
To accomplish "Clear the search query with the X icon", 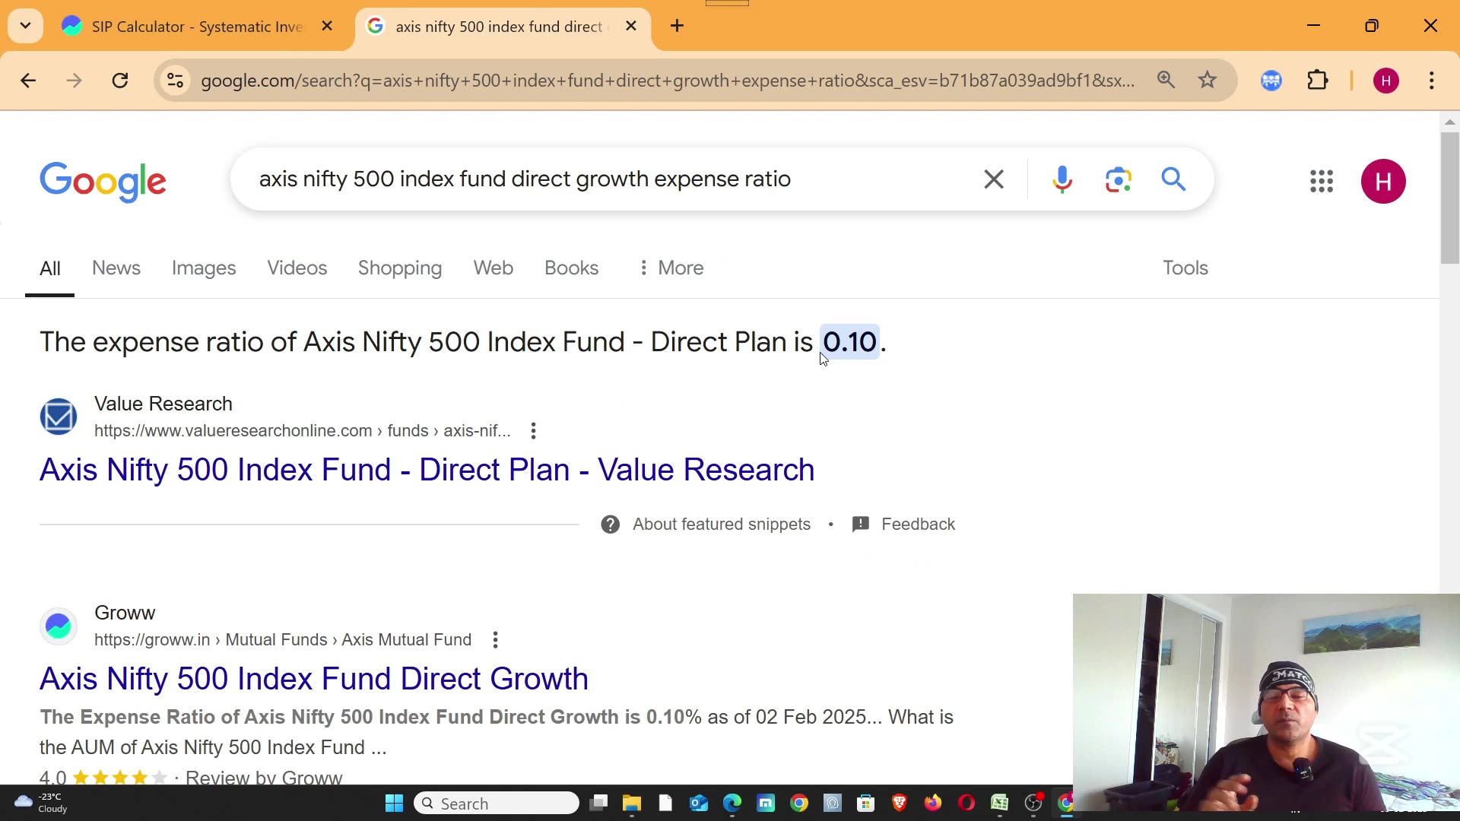I will tap(993, 179).
